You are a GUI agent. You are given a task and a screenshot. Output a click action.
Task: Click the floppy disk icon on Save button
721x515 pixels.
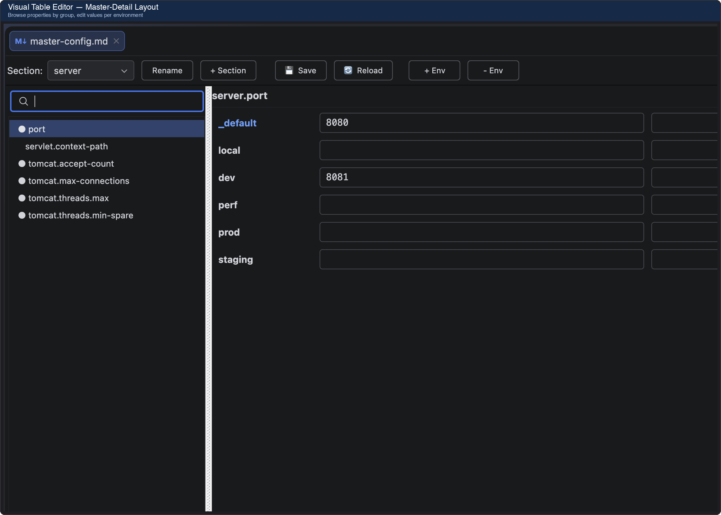coord(289,70)
